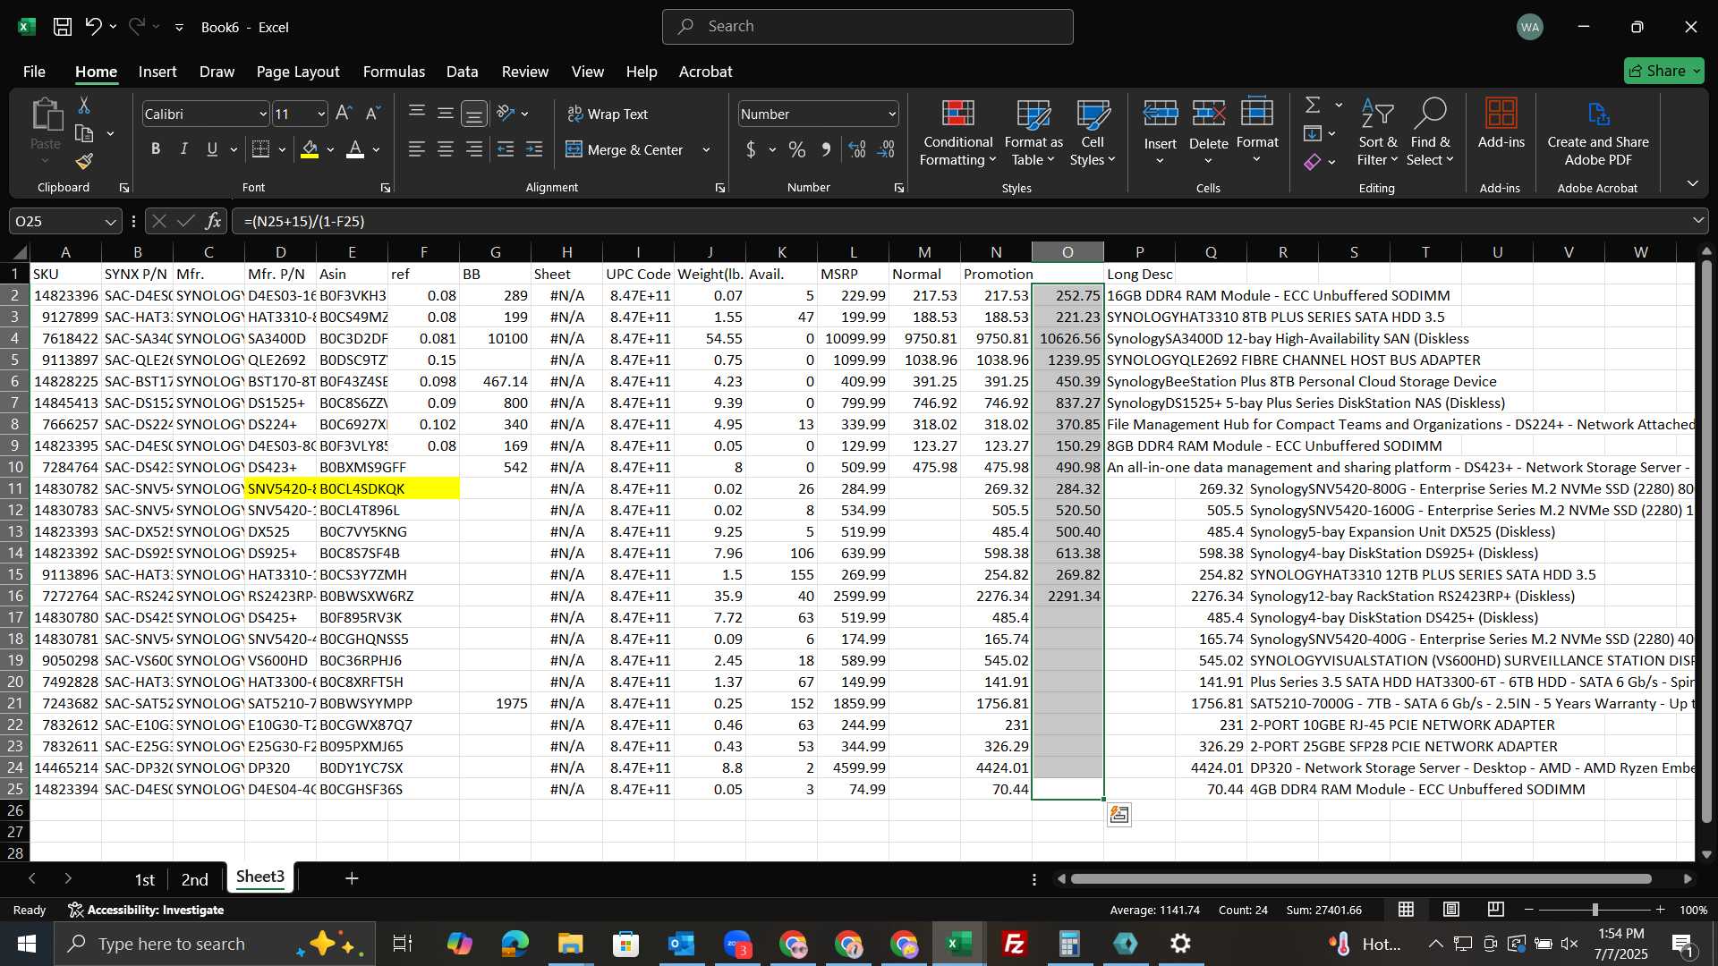
Task: Click the Increase Indent icon
Action: click(534, 149)
